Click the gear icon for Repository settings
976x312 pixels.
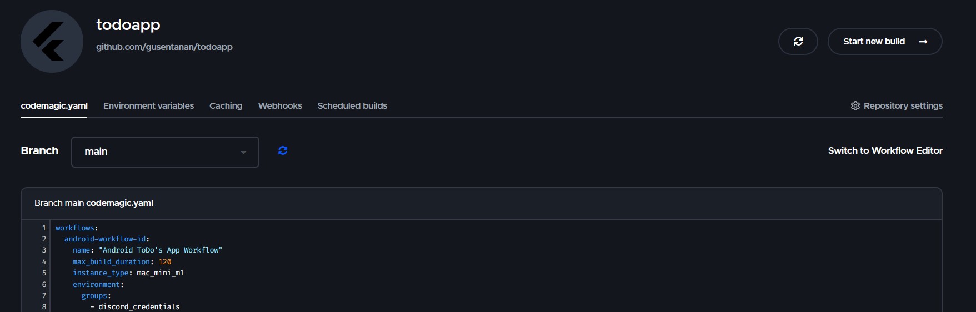[x=855, y=106]
